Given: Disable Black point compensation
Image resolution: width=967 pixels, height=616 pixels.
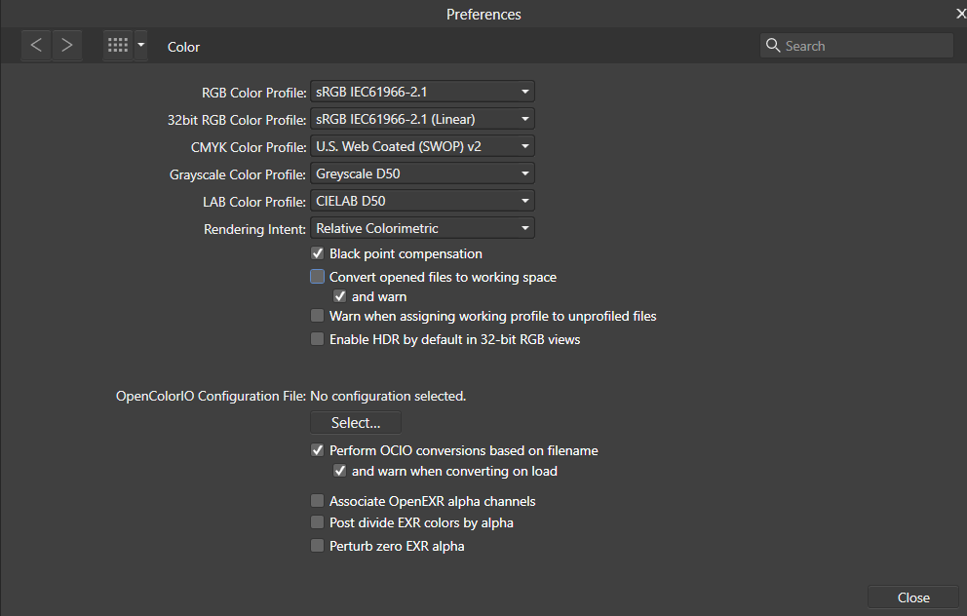Looking at the screenshot, I should [x=317, y=253].
